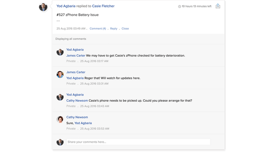Click the Yod Agbaria mention after "Sure,"
The height and width of the screenshot is (152, 265).
coord(83,123)
